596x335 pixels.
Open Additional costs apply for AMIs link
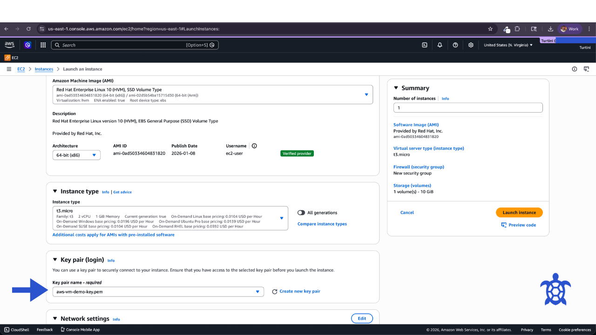(x=114, y=234)
